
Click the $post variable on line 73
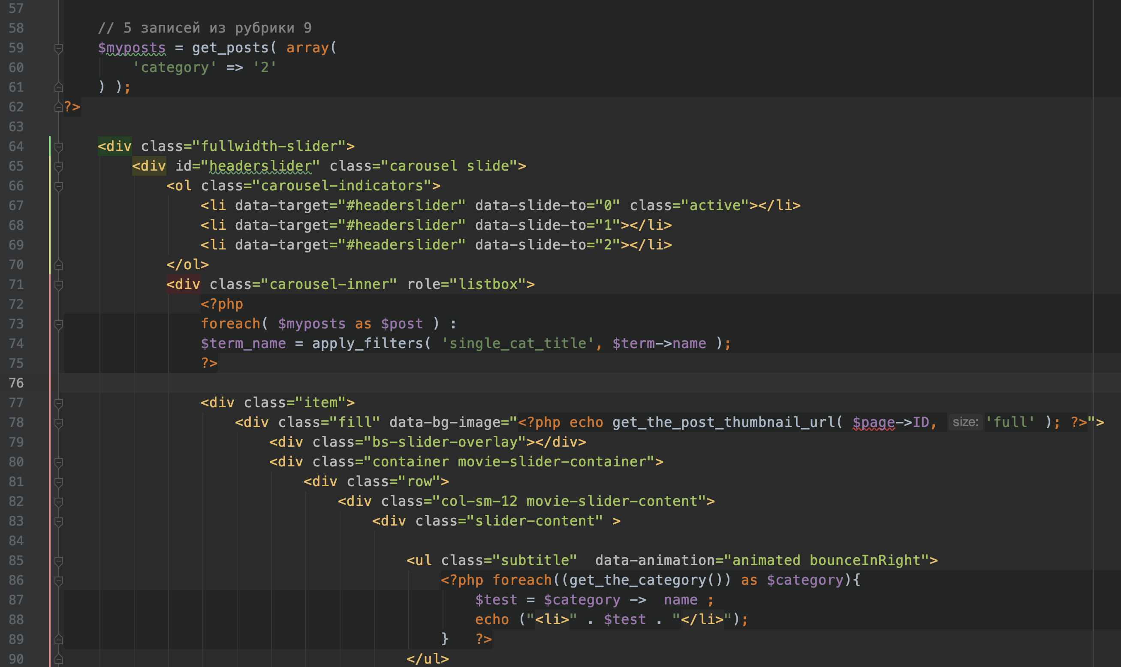tap(402, 324)
